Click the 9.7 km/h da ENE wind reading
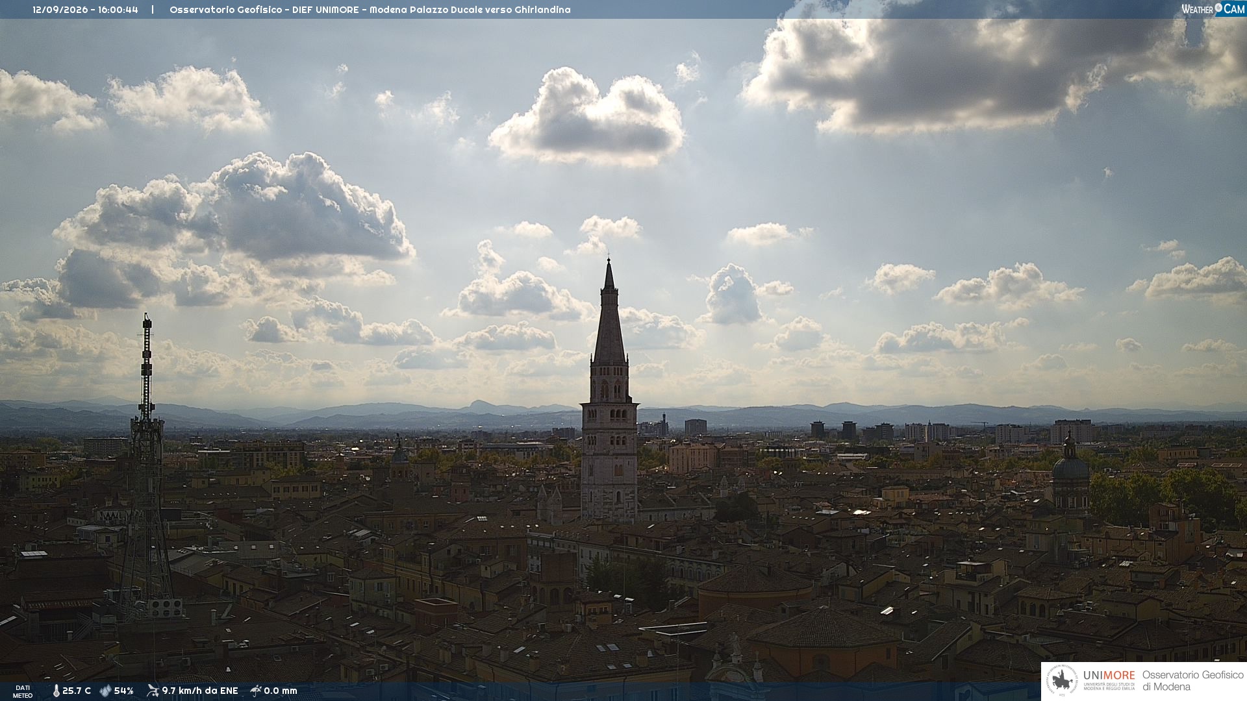This screenshot has width=1247, height=701. (200, 691)
